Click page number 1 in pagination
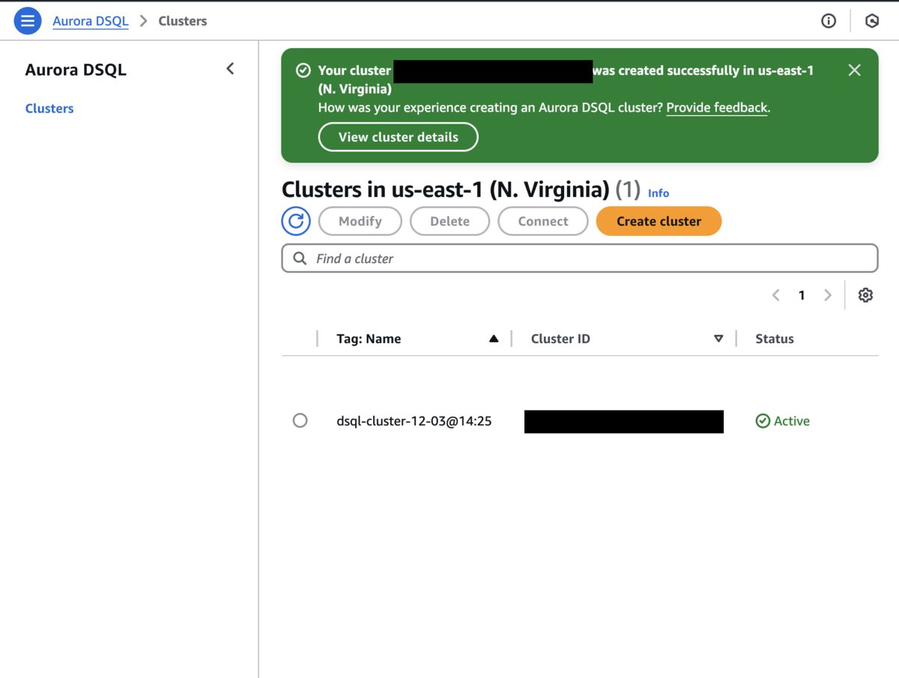The height and width of the screenshot is (678, 899). click(802, 295)
